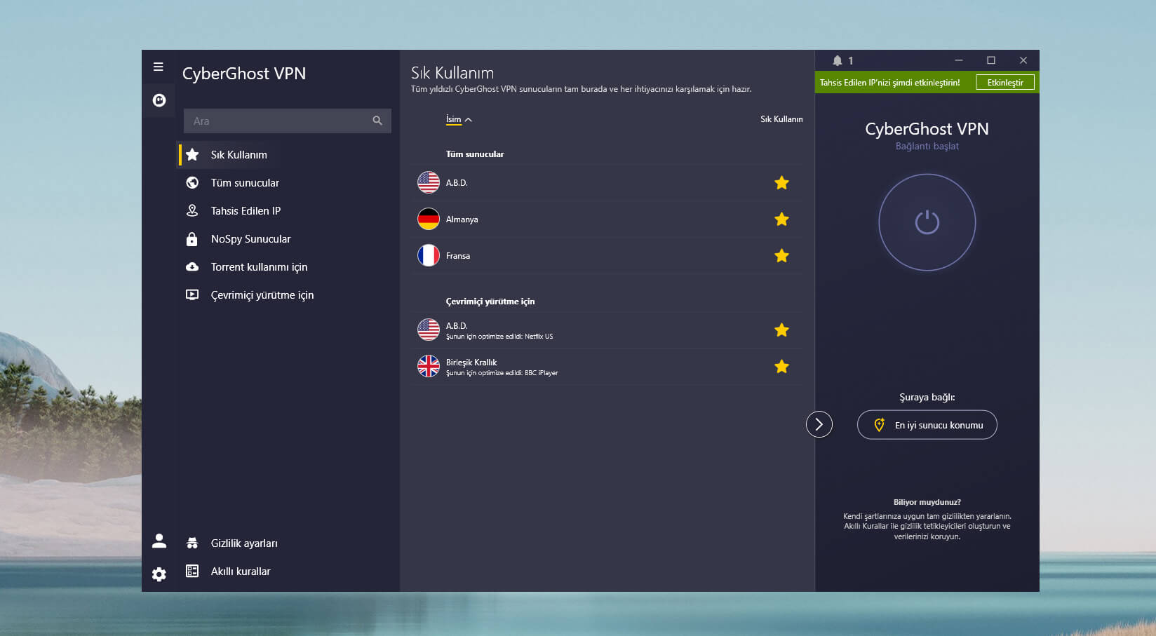Open Torrent kullanımı için section
1156x636 pixels.
259,267
